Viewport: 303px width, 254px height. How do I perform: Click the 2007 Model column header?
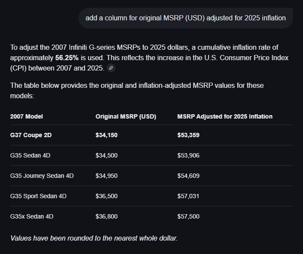click(x=26, y=116)
